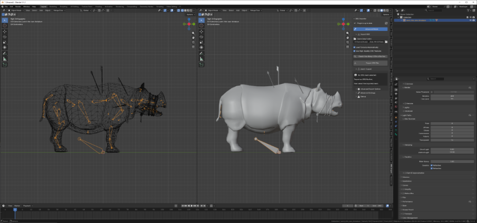
Task: Toggle Use High-Quality (HD) Textures checkbox
Action: (x=355, y=51)
